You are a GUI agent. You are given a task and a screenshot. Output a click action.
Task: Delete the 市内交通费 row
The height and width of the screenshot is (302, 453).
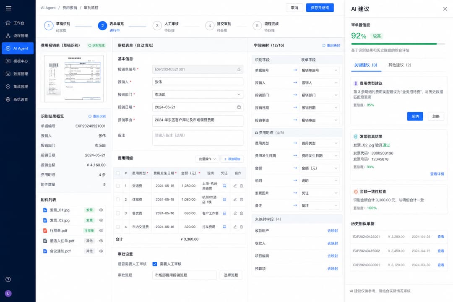(242, 227)
